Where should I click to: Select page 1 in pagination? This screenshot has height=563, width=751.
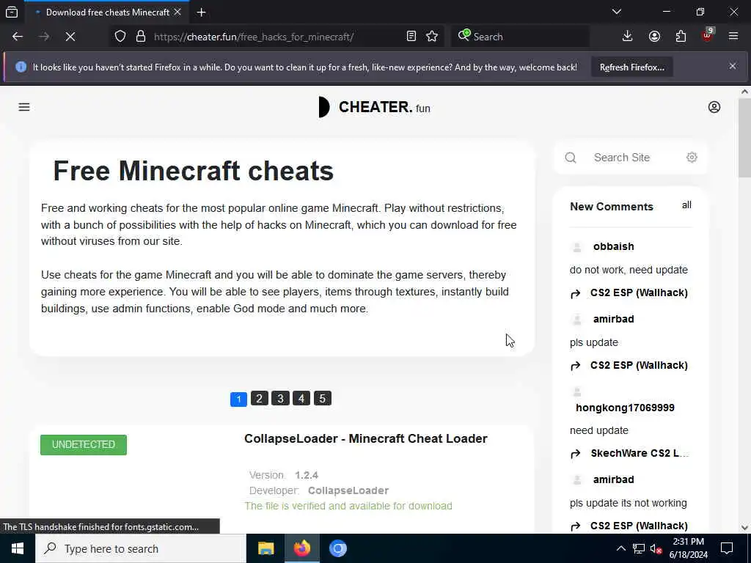pos(238,399)
